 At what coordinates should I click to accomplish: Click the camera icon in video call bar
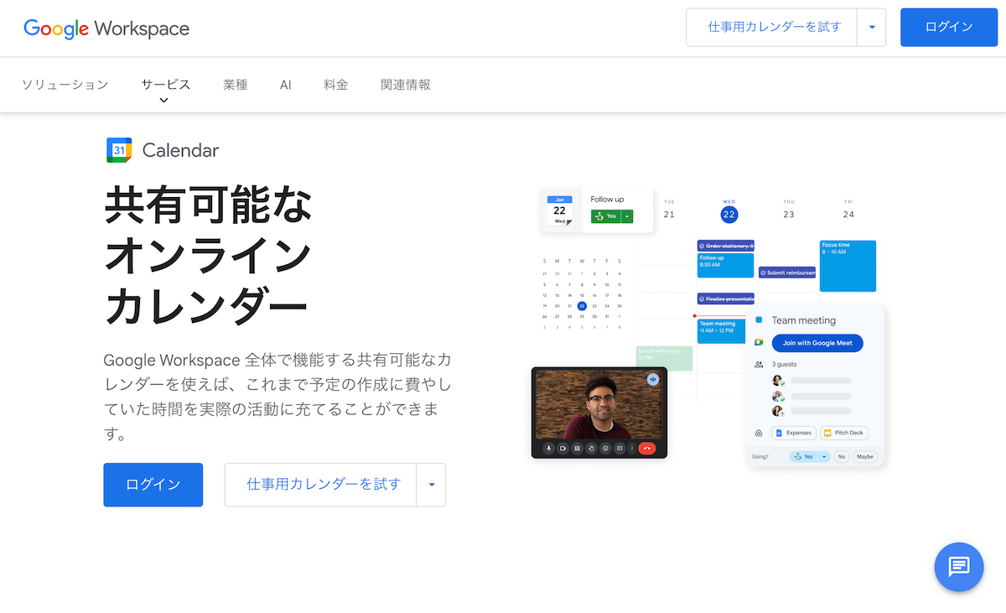(x=563, y=448)
